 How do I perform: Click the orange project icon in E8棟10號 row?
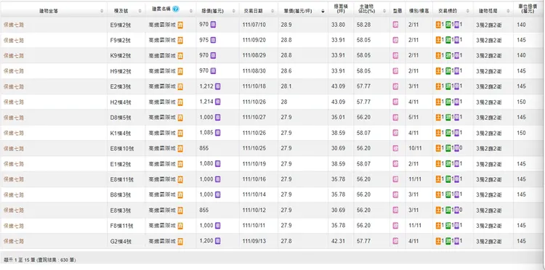pos(180,149)
